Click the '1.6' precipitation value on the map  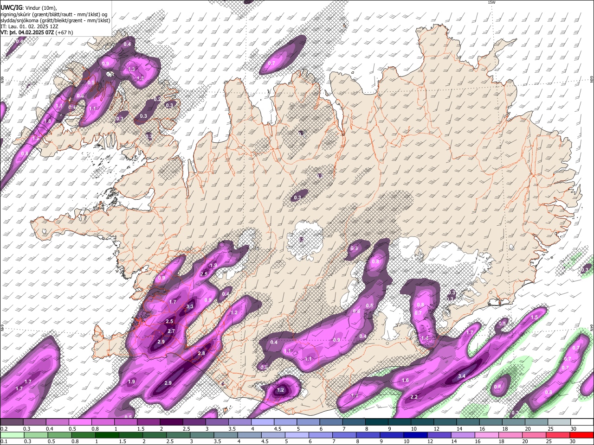[x=405, y=380]
